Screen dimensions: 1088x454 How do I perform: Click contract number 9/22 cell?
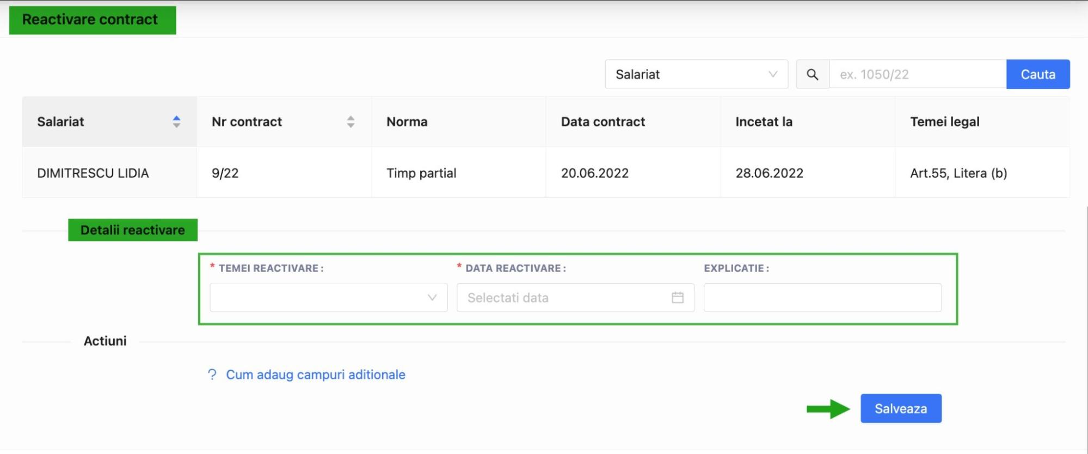coord(284,172)
